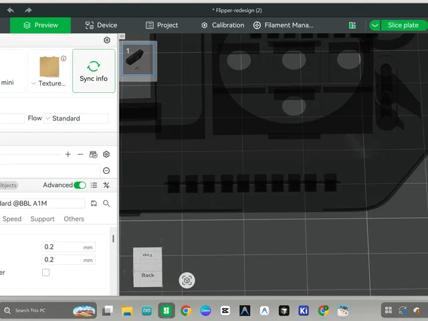Screen dimensions: 428x321
Task: Click the Top face of the view cube
Action: (147, 255)
